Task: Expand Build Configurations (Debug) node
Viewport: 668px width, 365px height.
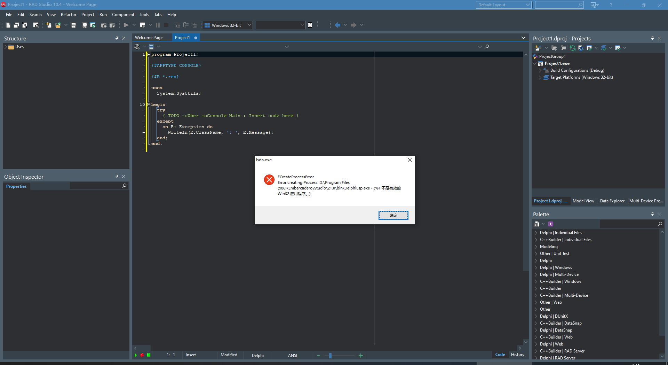Action: [x=540, y=70]
